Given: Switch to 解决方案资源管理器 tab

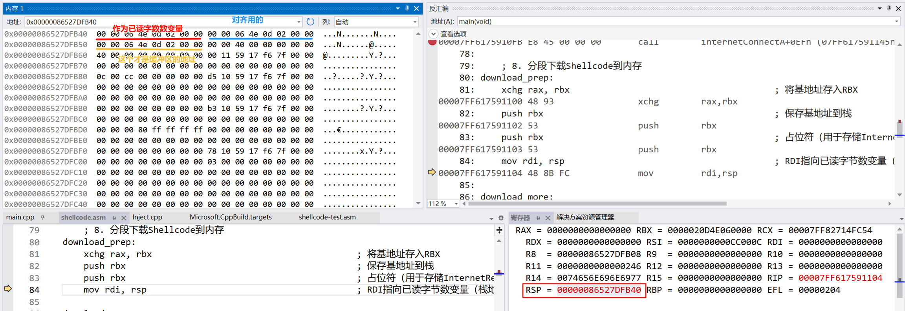Looking at the screenshot, I should point(585,217).
